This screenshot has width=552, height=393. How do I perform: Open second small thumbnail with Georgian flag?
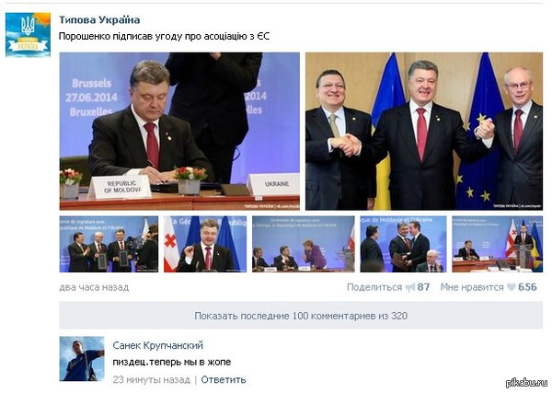tap(205, 244)
